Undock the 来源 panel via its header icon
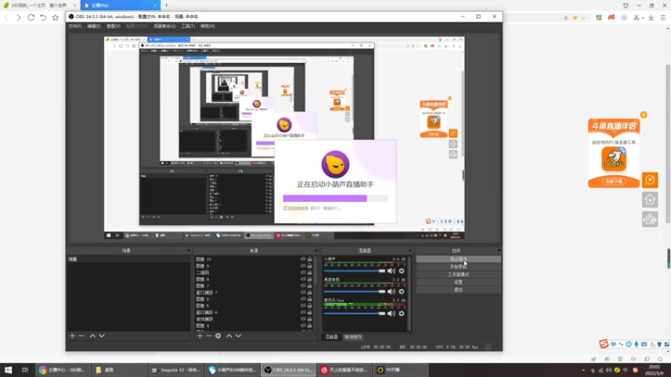This screenshot has height=377, width=671. 316,250
